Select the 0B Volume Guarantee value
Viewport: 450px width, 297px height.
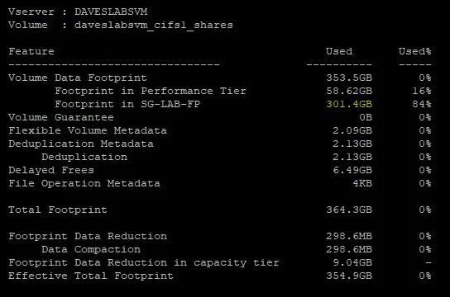(366, 117)
